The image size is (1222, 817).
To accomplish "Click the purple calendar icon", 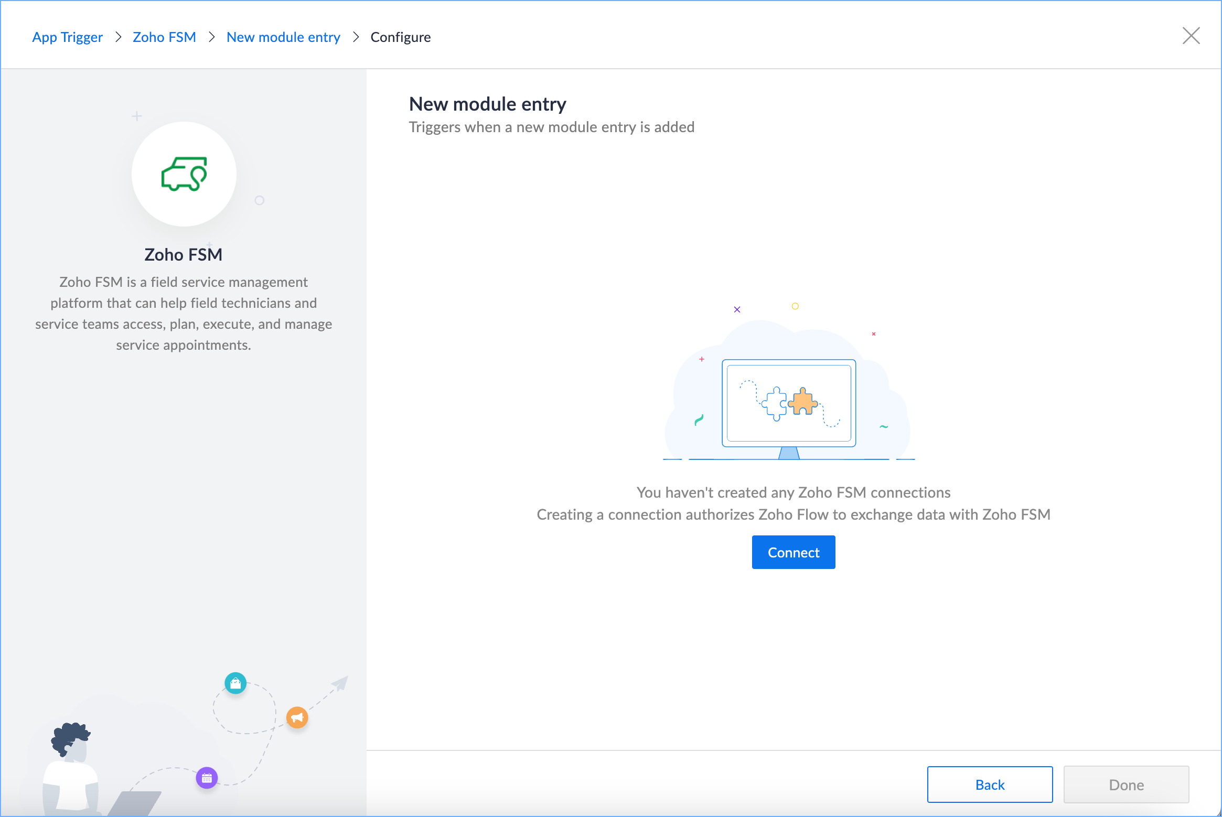I will (x=207, y=778).
